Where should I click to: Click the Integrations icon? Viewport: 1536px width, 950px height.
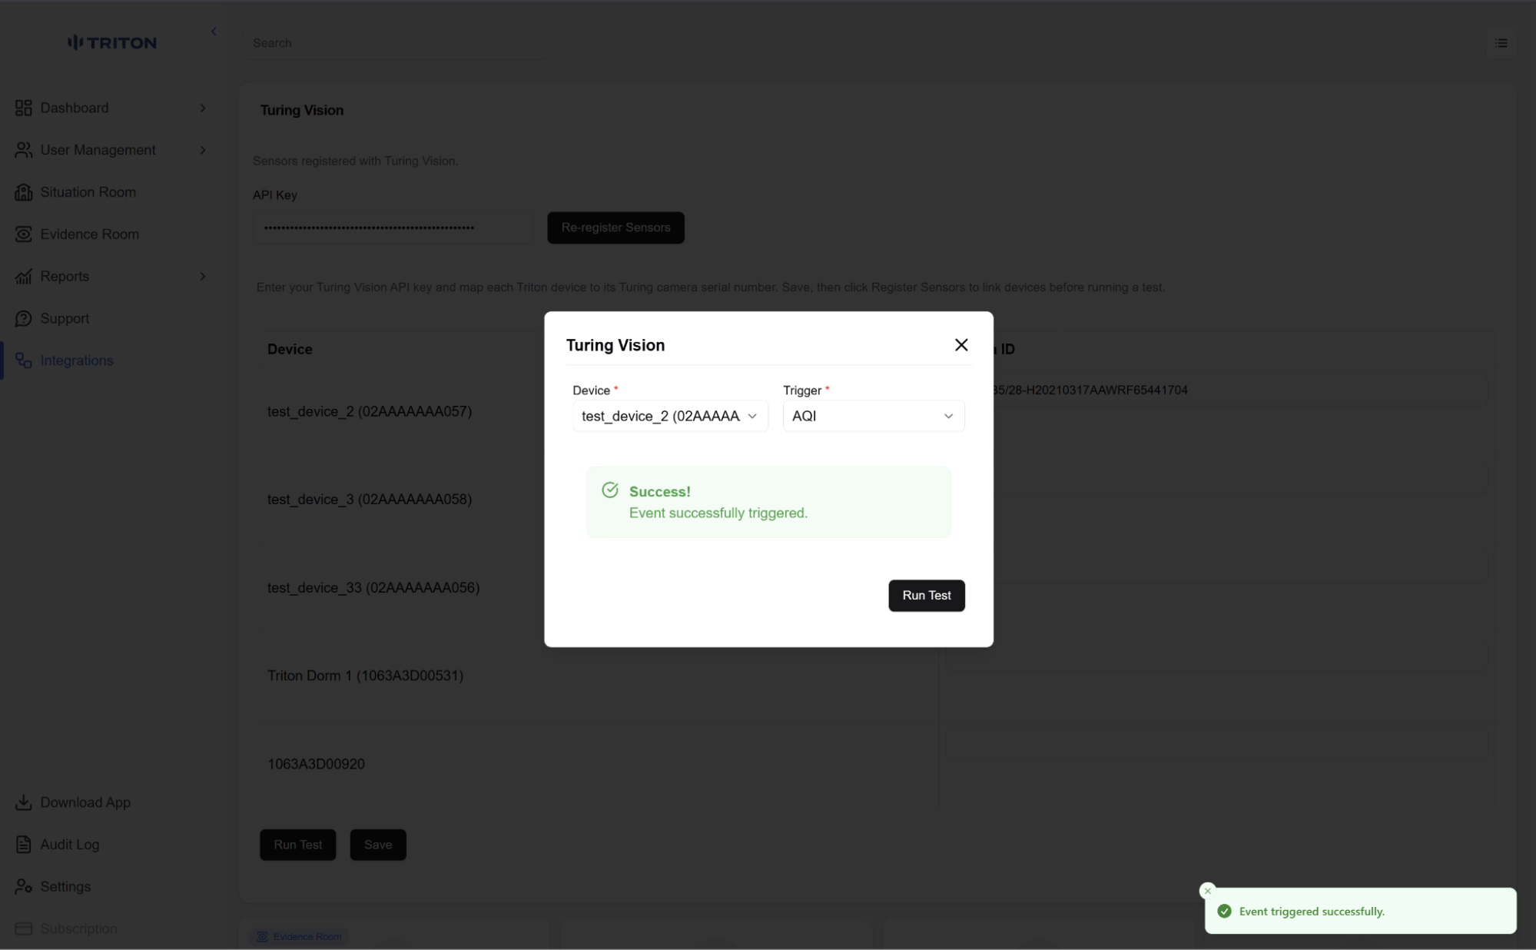click(24, 360)
